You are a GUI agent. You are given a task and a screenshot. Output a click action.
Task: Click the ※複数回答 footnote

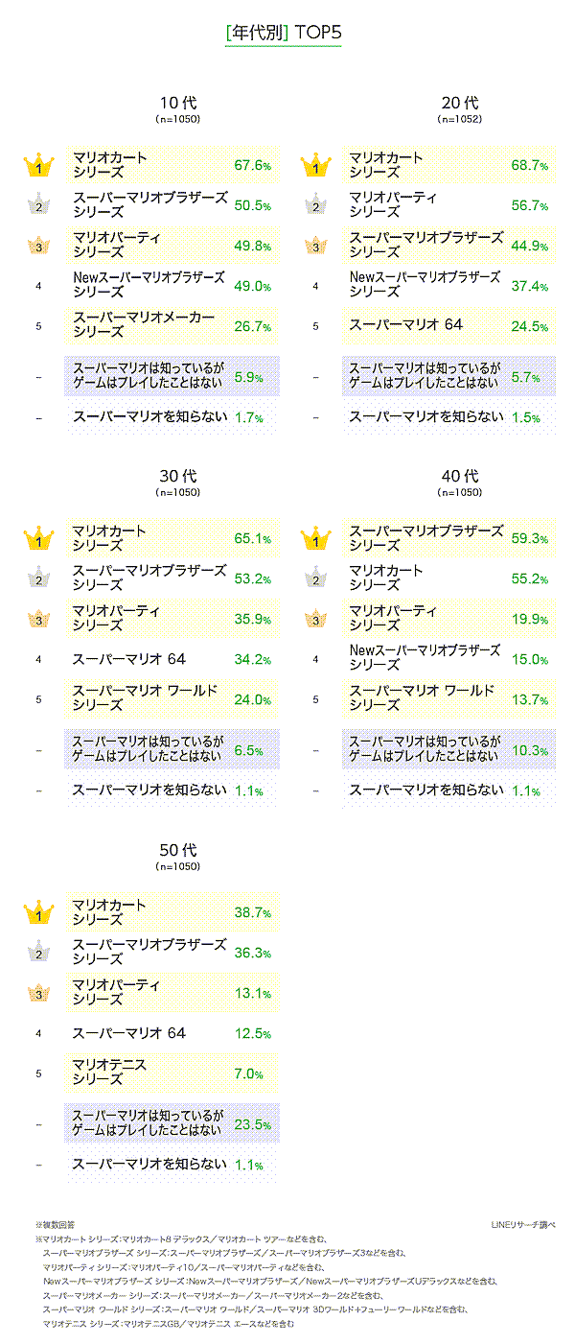[x=56, y=1225]
